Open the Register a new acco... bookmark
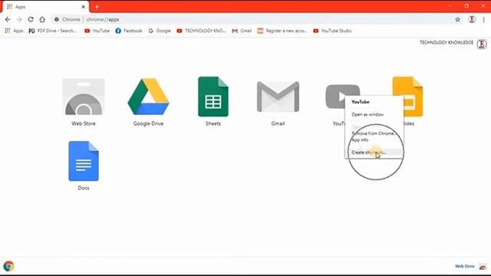Screen dimensions: 491x276 pos(282,31)
